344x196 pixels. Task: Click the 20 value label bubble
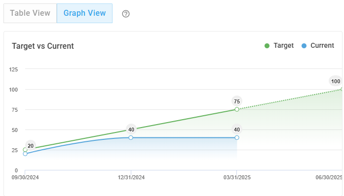click(31, 146)
